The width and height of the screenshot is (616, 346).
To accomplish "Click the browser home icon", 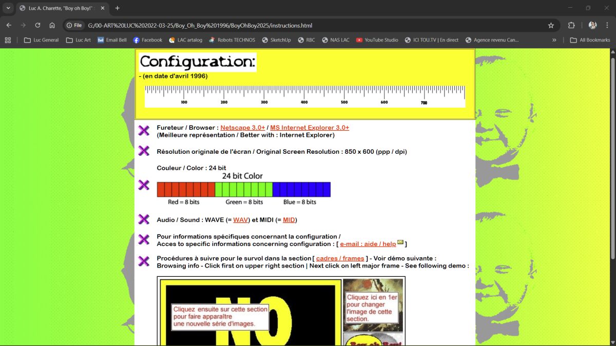I will pos(52,25).
